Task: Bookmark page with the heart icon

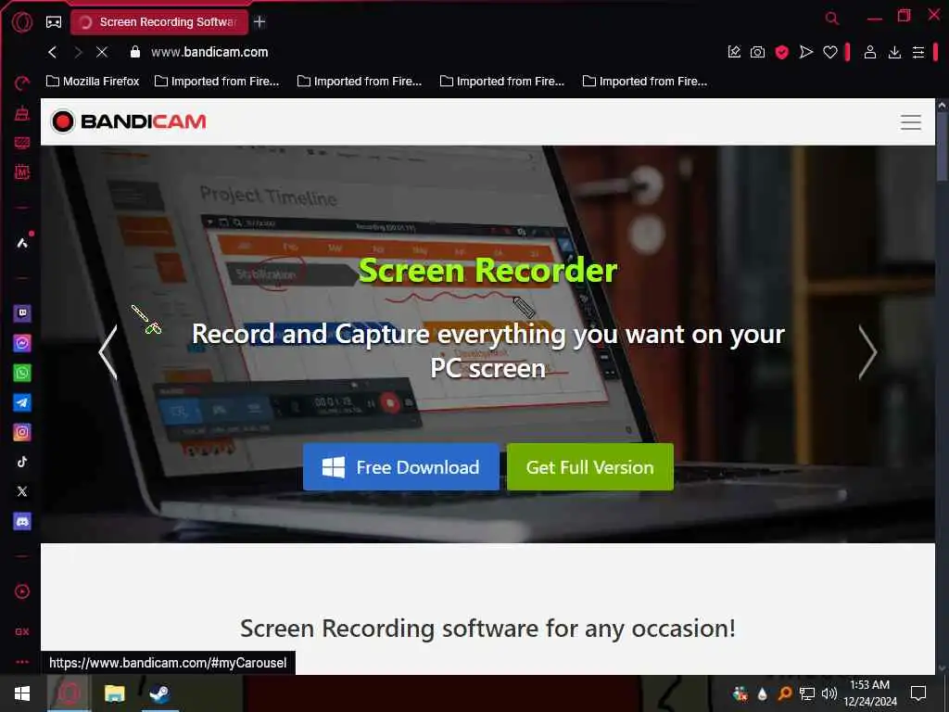Action: click(829, 53)
